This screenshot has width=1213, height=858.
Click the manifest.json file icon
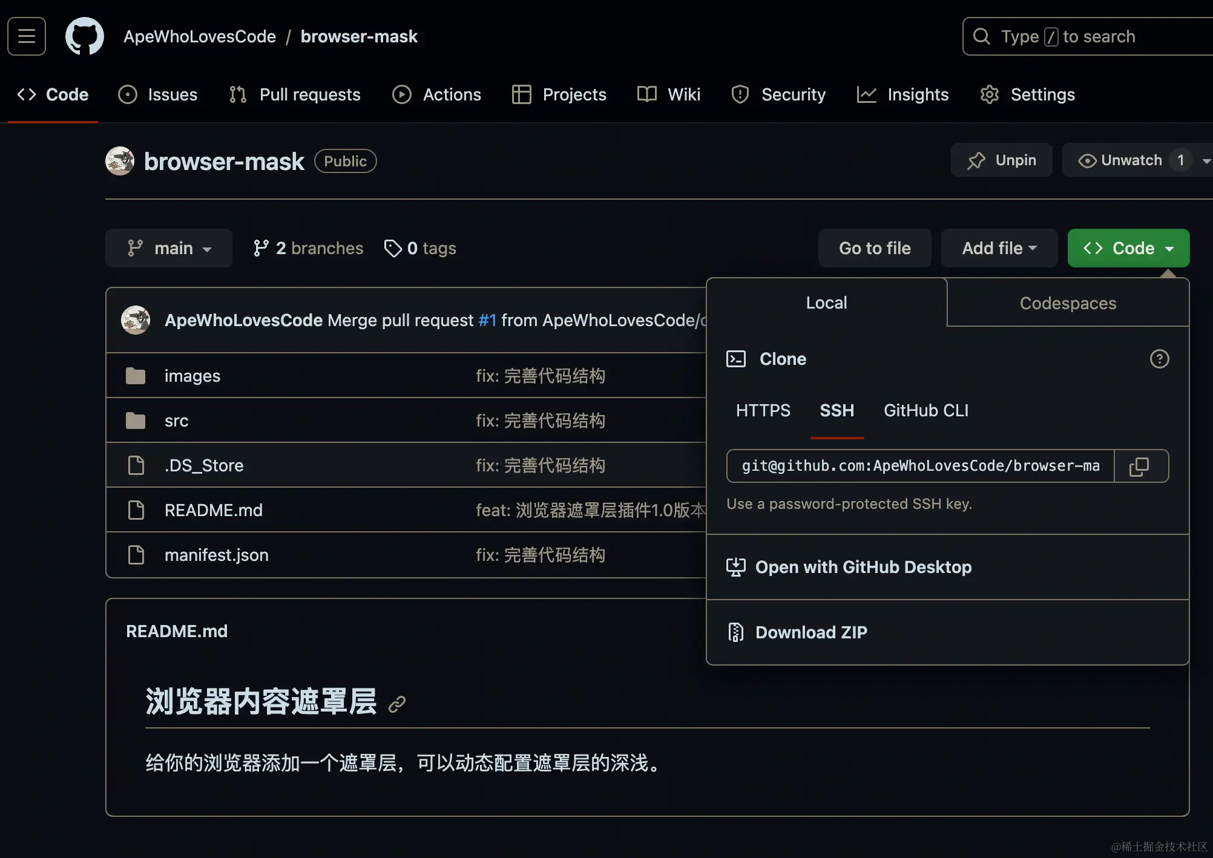click(136, 555)
